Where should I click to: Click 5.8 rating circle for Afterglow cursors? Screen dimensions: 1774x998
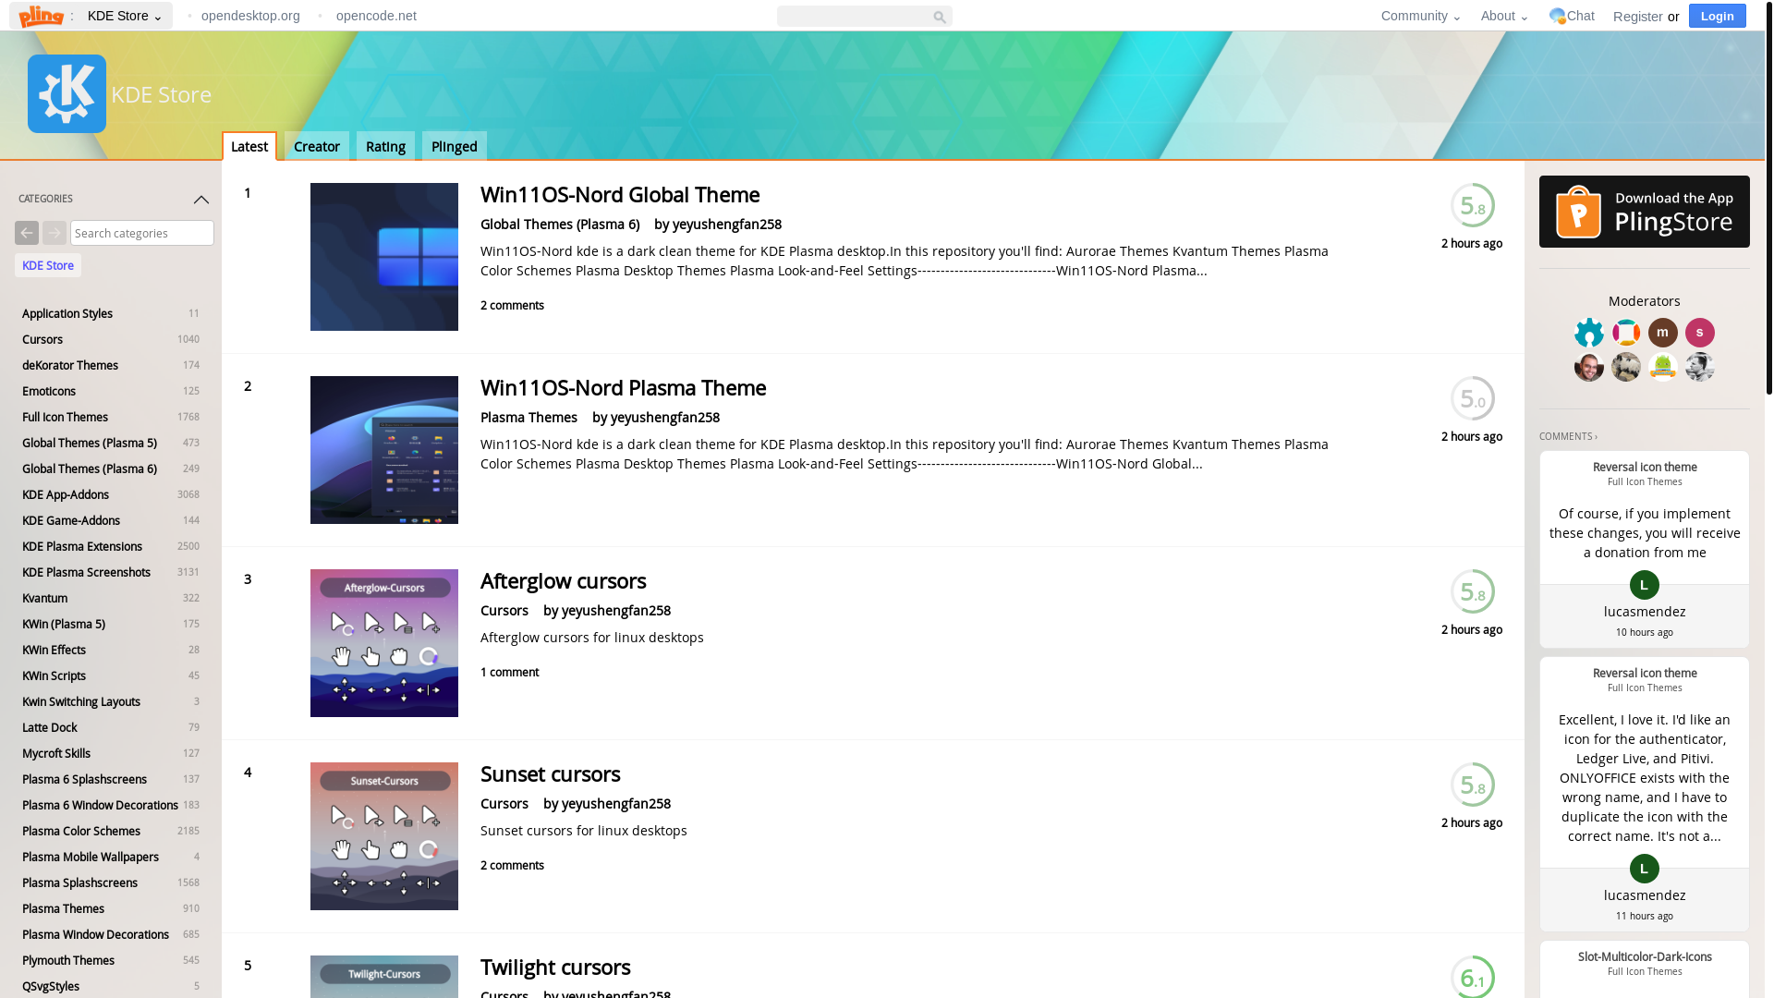[x=1472, y=591]
